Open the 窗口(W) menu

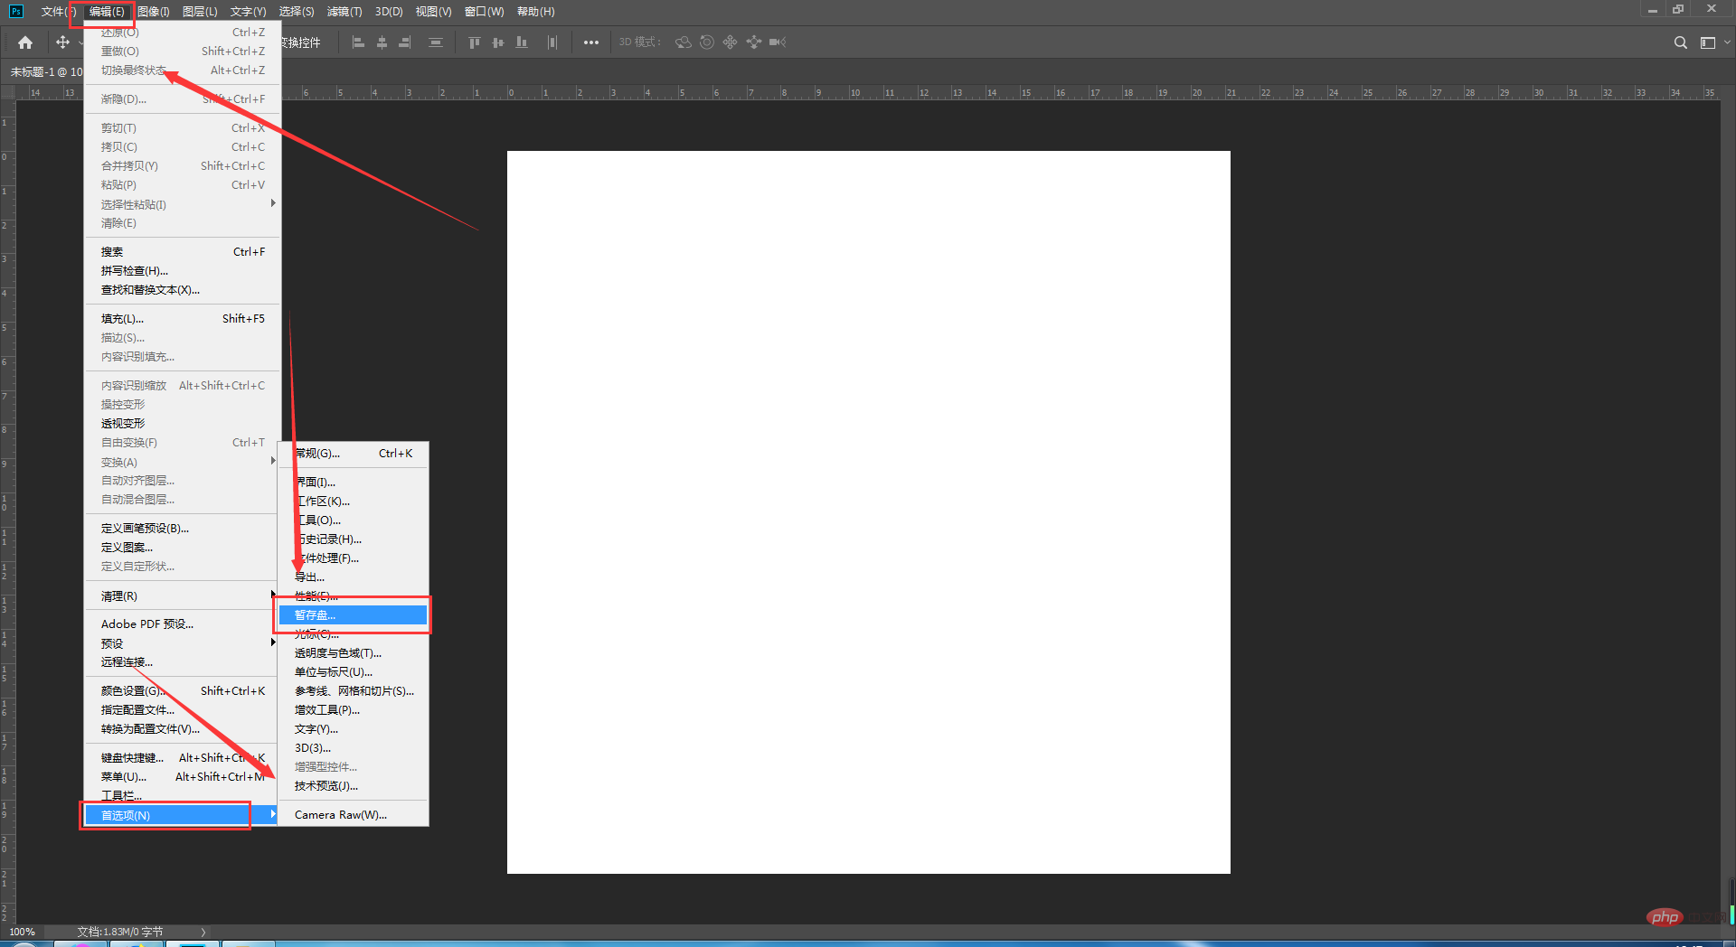[484, 12]
